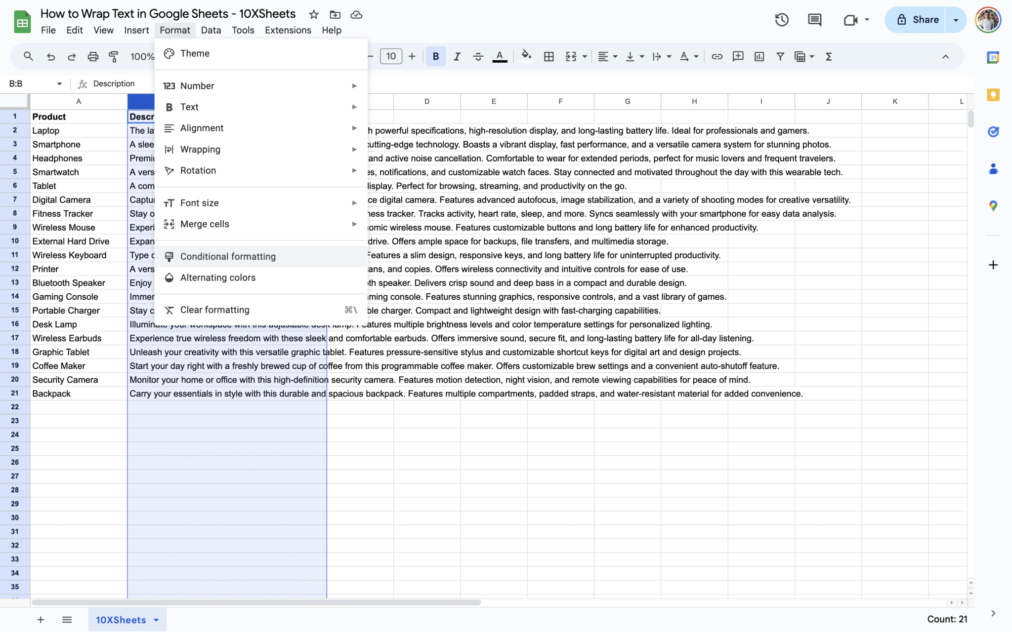Click the insert link icon
This screenshot has width=1012, height=632.
[717, 57]
